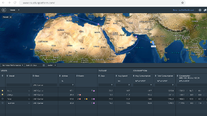
Task: Click the purple marker near Egypt coast
Action: (x=98, y=24)
